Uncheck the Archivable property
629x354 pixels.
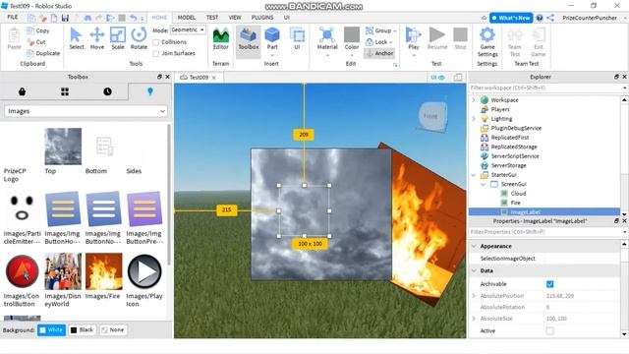tap(550, 284)
